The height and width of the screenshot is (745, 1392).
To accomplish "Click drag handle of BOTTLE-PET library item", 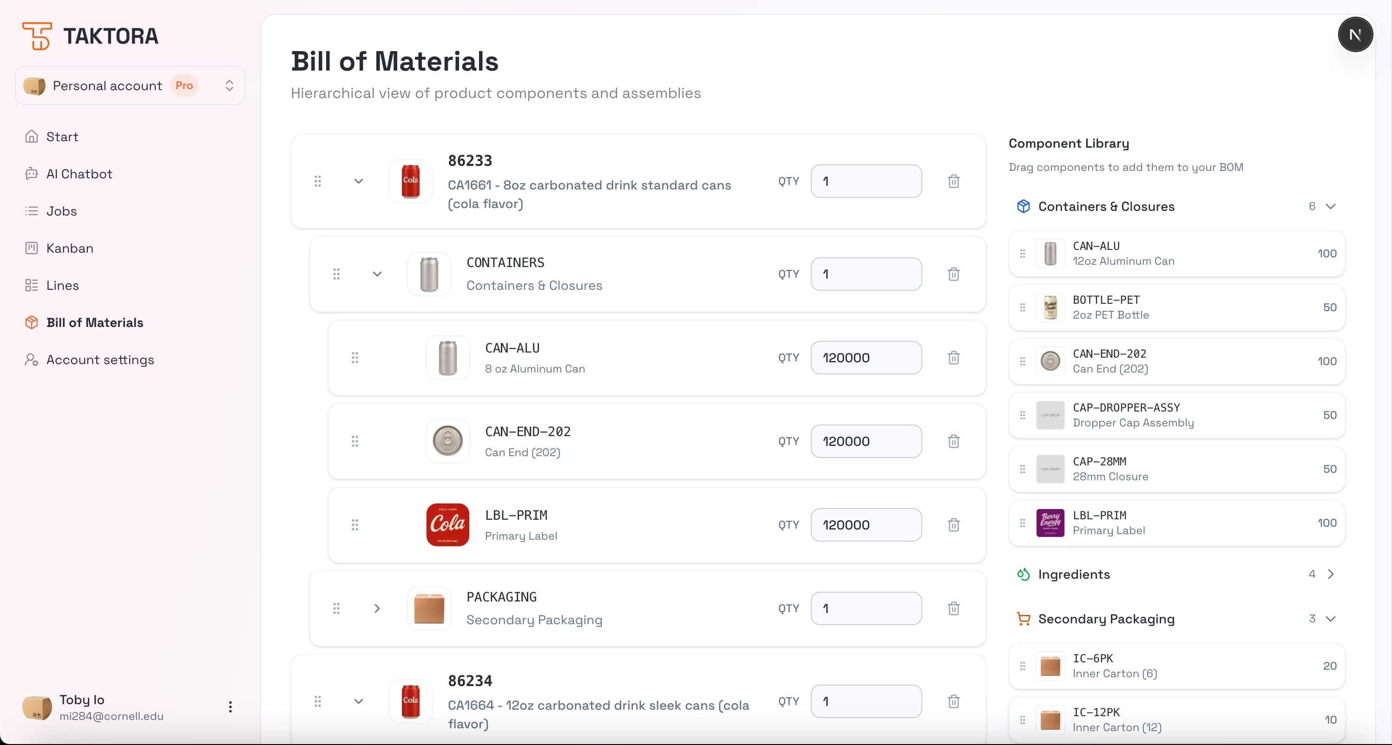I will coord(1022,307).
